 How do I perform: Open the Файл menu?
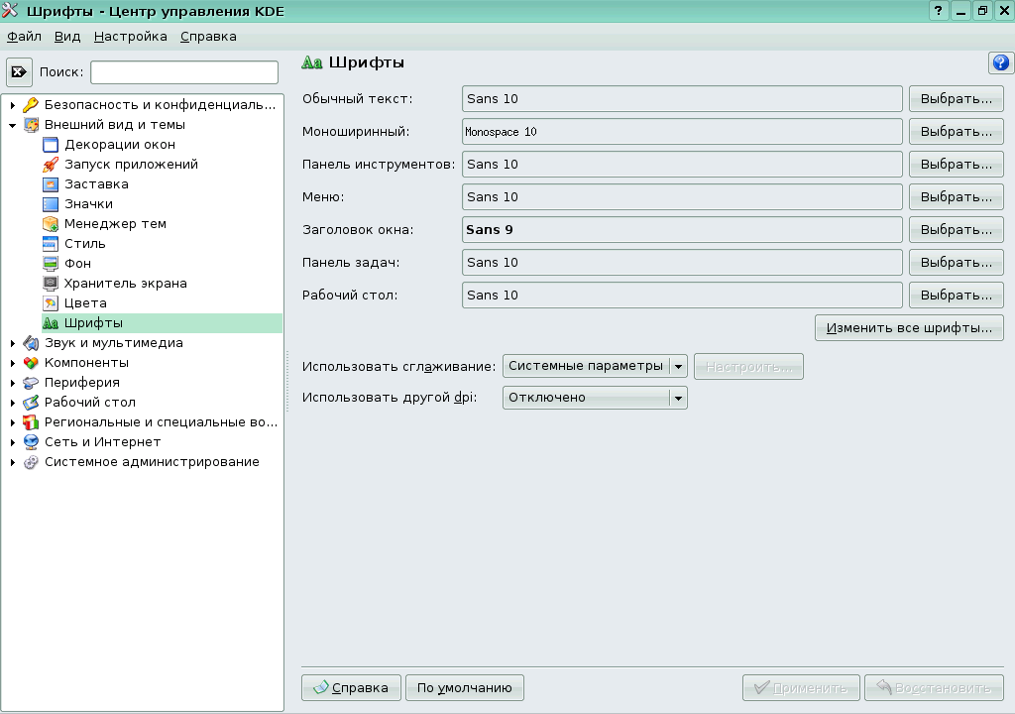coord(23,36)
